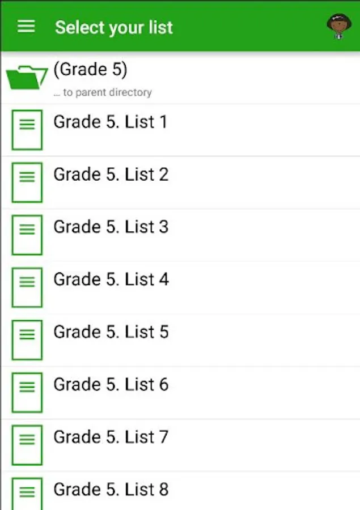The image size is (360, 510).
Task: Select Grade 5. List 1
Action: [180, 130]
